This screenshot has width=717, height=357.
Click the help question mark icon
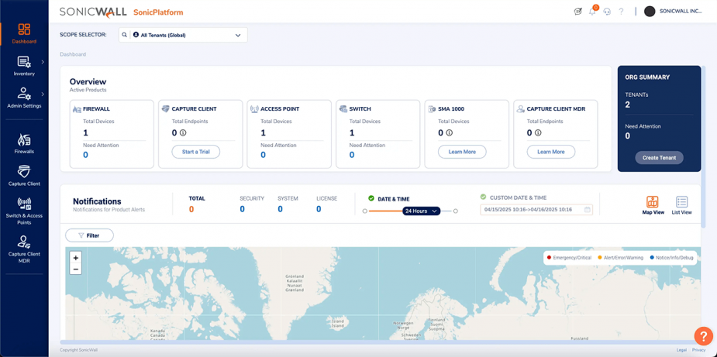(621, 12)
